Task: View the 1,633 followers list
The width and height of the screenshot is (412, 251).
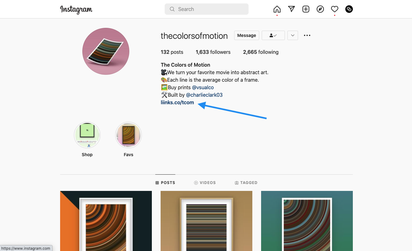Action: [213, 52]
